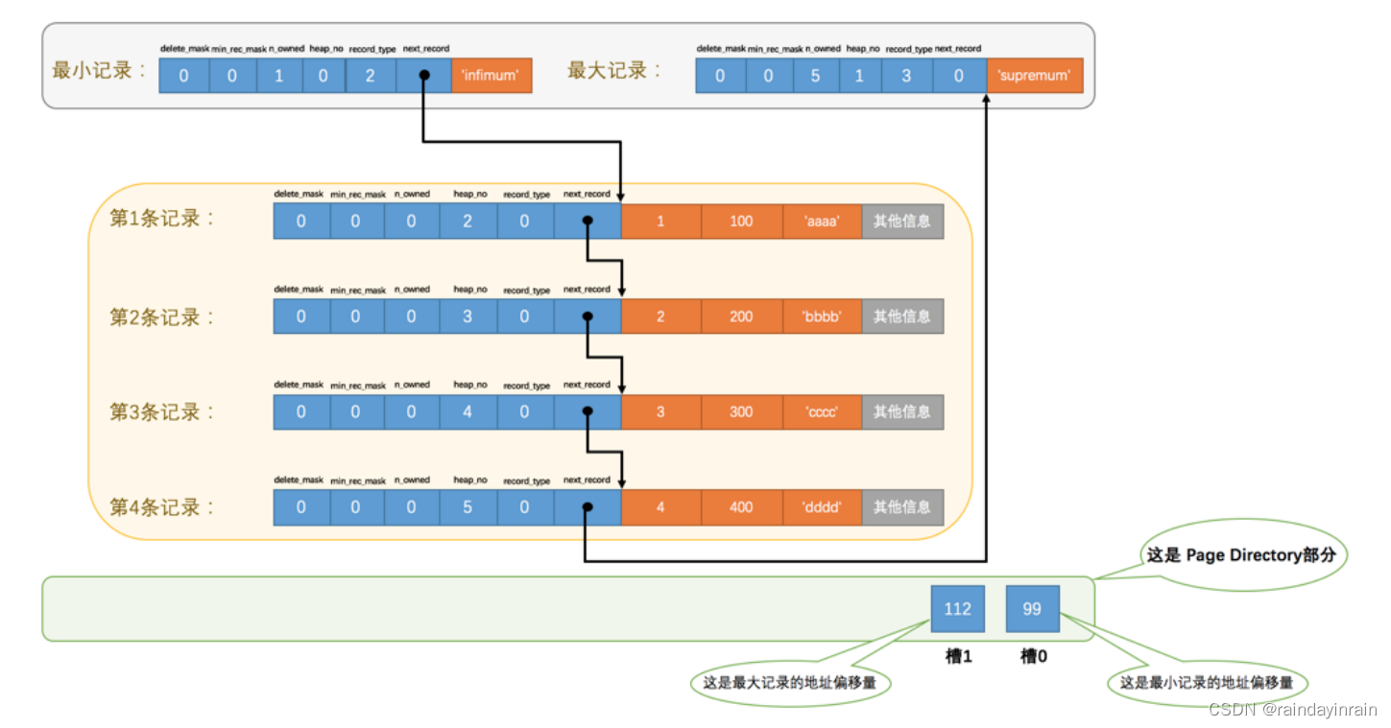Click the 槽0 label
Viewport: 1391px width, 728px height.
tap(1033, 658)
